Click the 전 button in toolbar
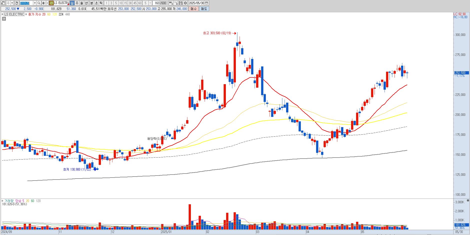This screenshot has width=470, height=235. click(16, 3)
